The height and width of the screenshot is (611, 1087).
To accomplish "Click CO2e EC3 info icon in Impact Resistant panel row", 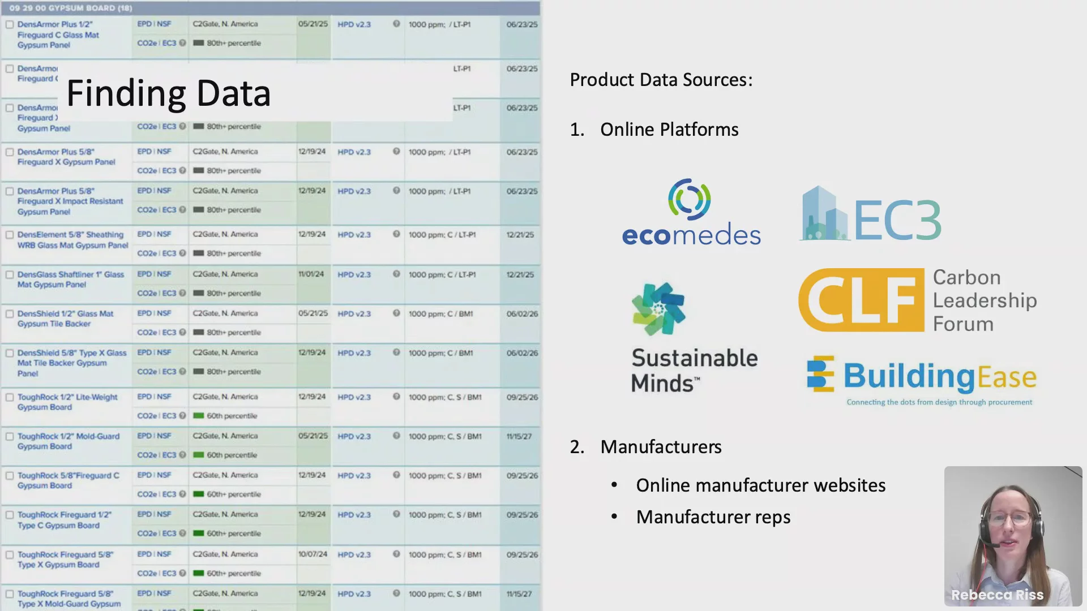I will click(182, 209).
